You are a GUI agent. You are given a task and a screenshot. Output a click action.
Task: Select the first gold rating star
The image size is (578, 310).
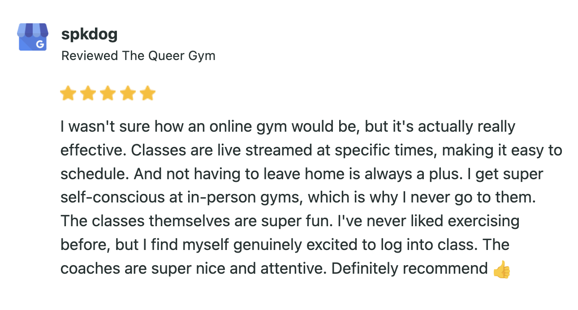click(x=68, y=94)
